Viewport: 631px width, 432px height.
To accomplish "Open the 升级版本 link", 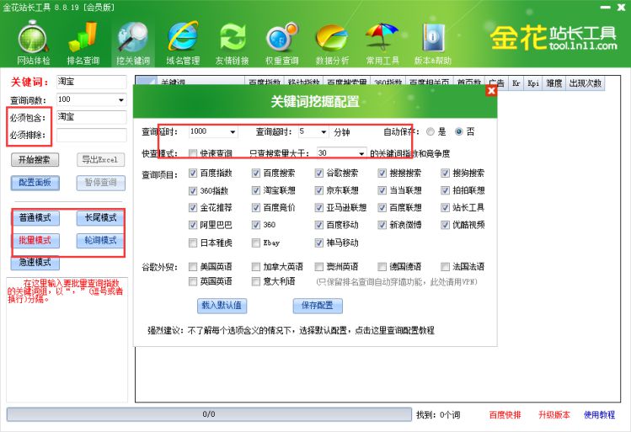I will click(x=554, y=414).
